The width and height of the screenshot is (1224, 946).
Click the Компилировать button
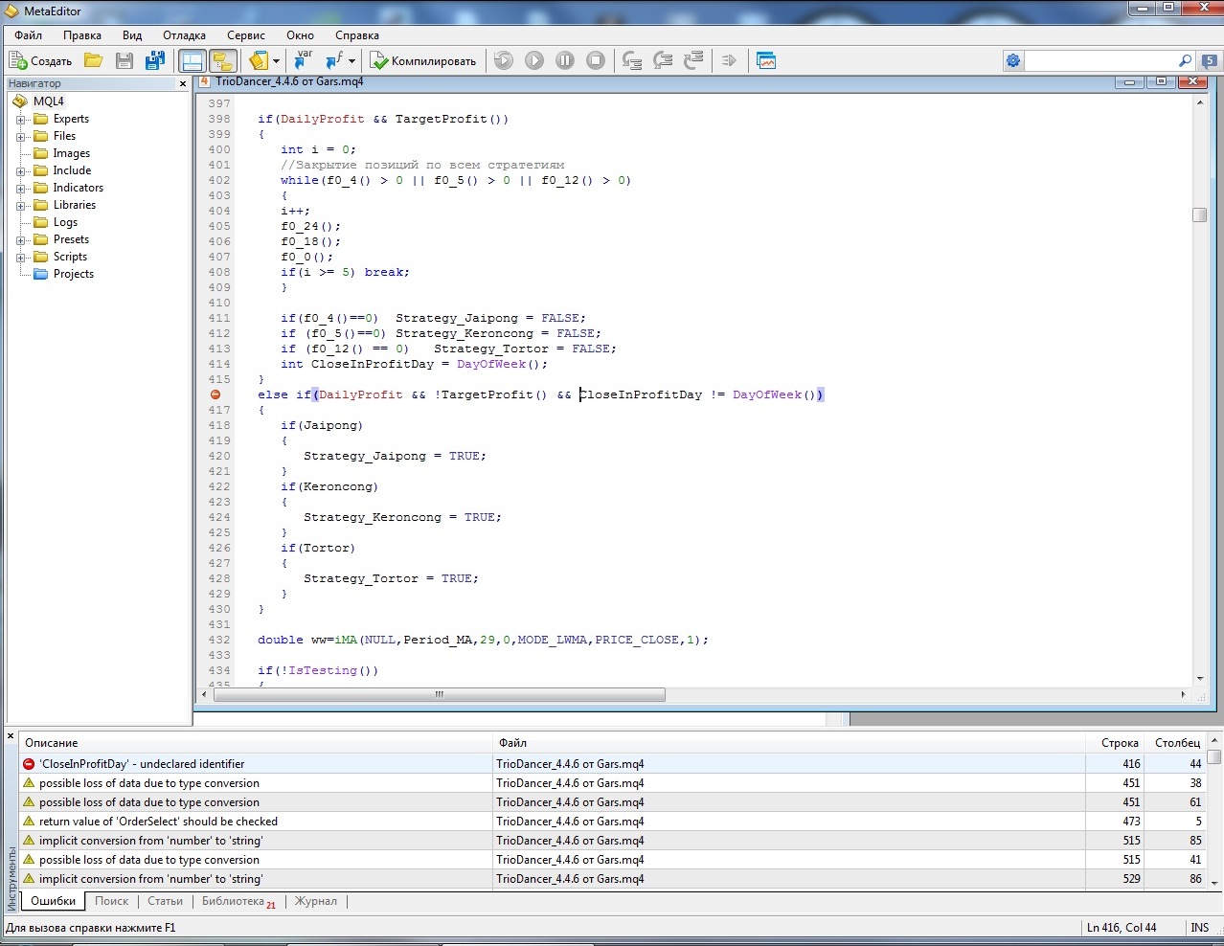(x=423, y=60)
